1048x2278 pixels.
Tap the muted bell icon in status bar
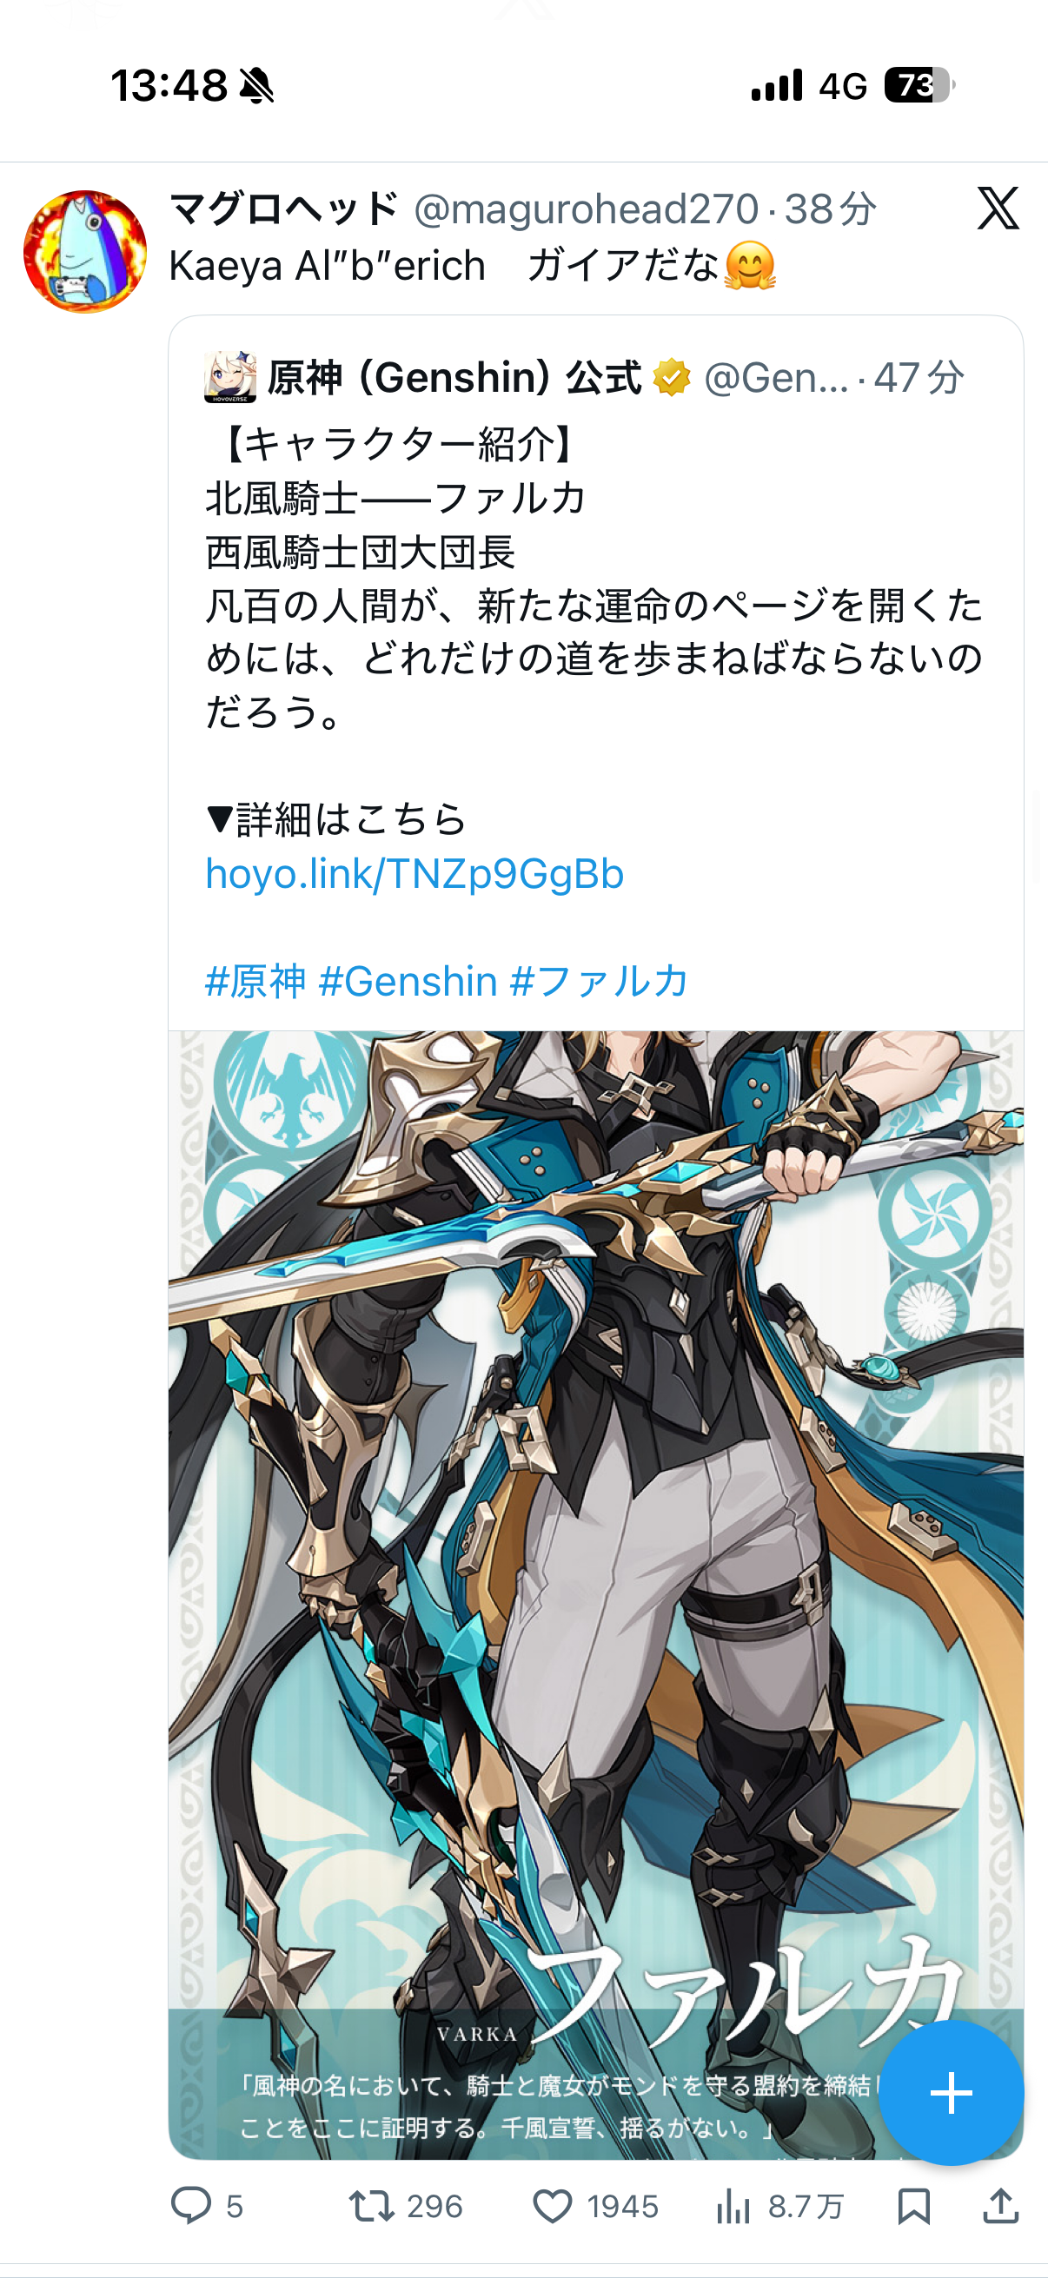pyautogui.click(x=257, y=86)
